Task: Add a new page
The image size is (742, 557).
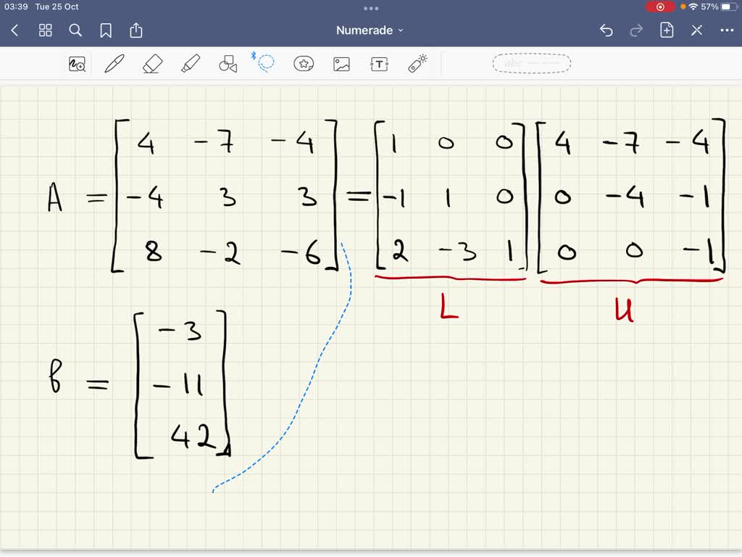Action: click(x=667, y=30)
